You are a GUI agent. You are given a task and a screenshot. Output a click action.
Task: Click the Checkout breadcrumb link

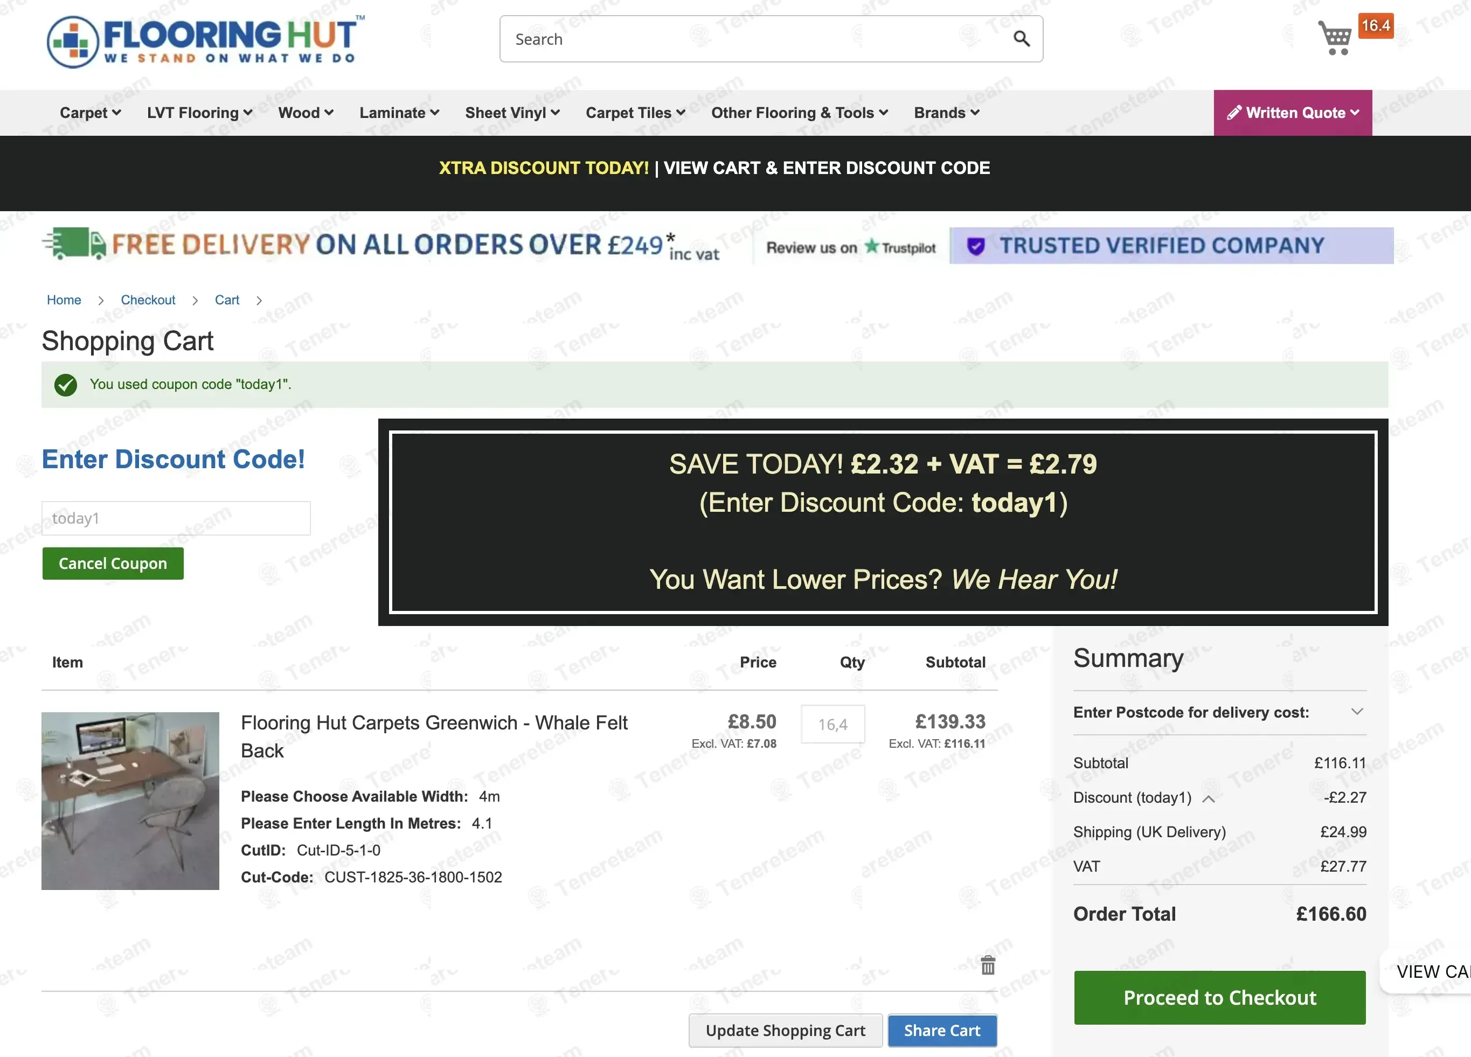click(148, 300)
